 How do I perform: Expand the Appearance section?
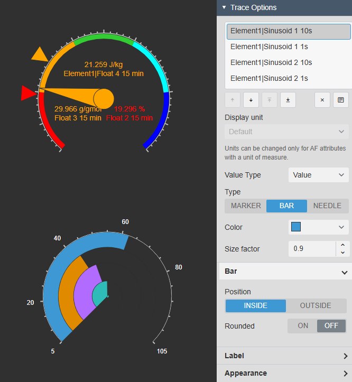(285, 373)
